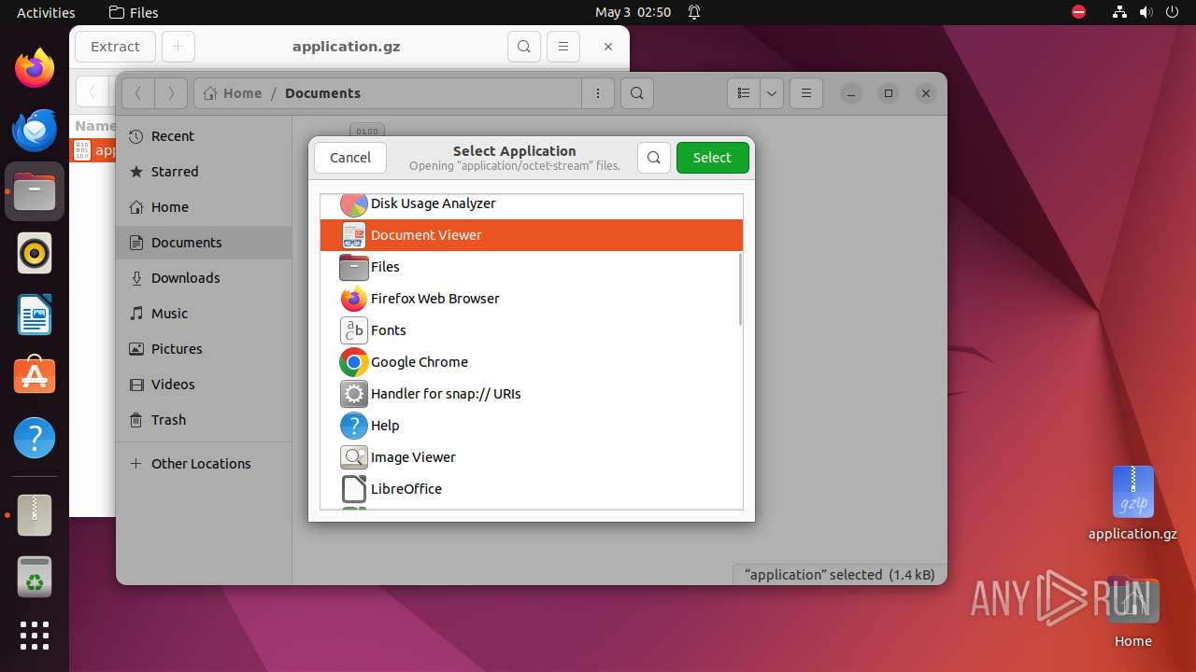Viewport: 1196px width, 672px height.
Task: Choose Google Chrome from application list
Action: tap(531, 362)
